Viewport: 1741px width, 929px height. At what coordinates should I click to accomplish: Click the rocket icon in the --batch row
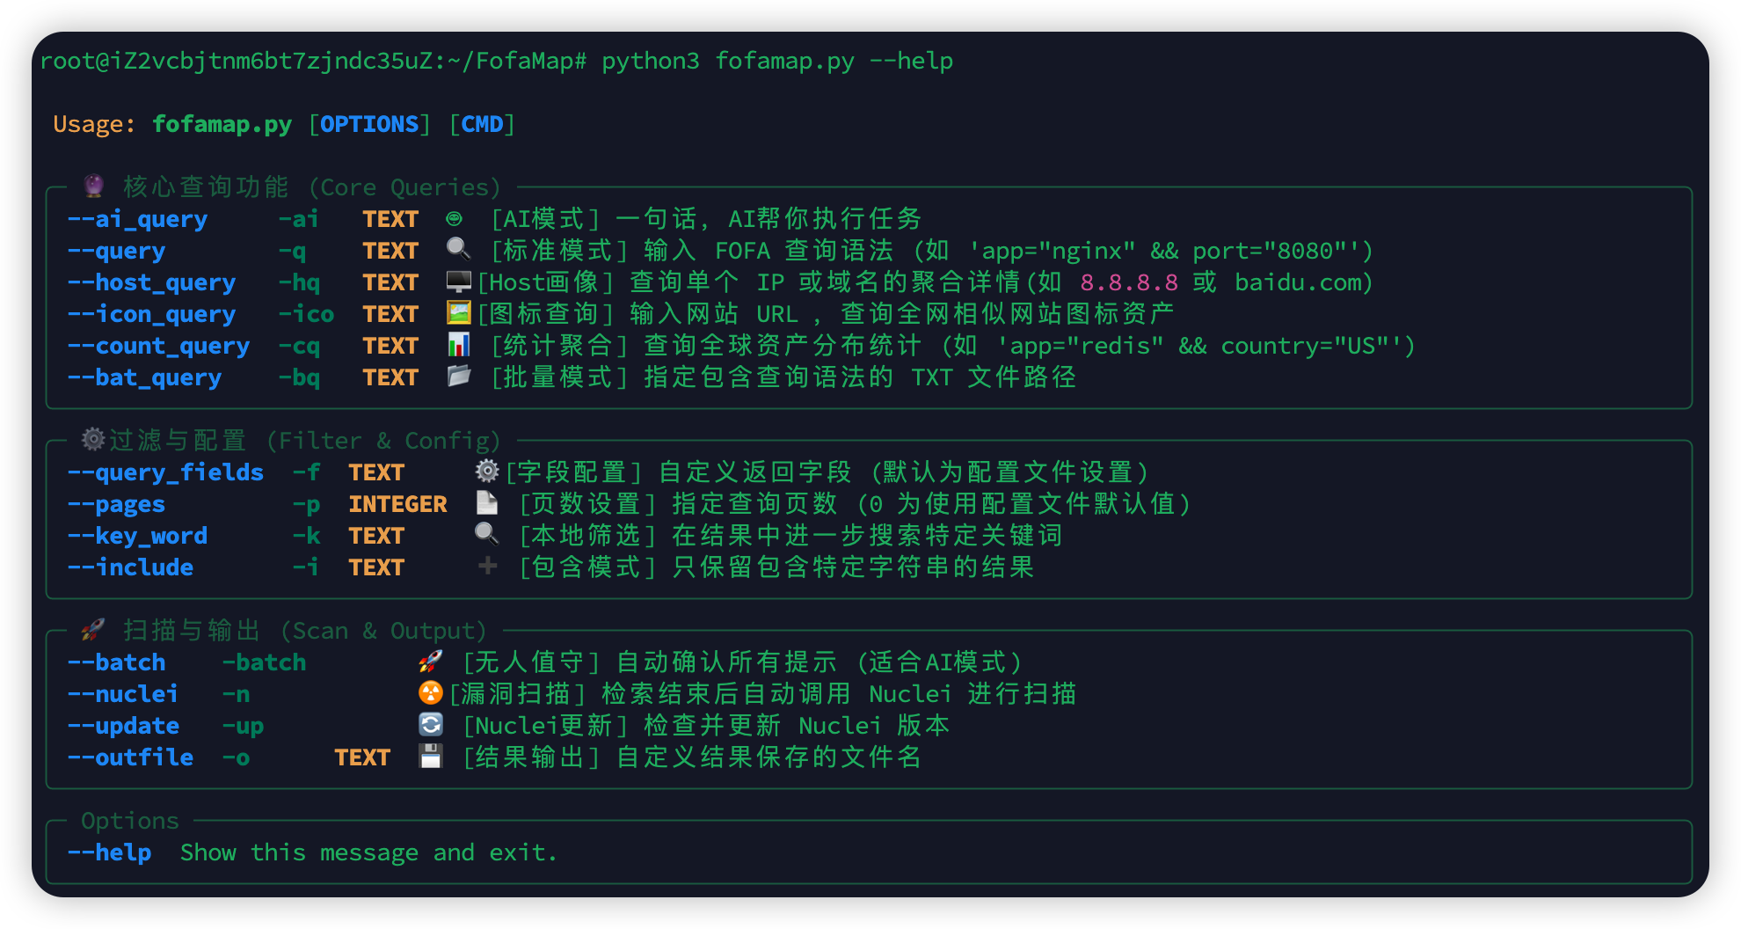tap(430, 662)
